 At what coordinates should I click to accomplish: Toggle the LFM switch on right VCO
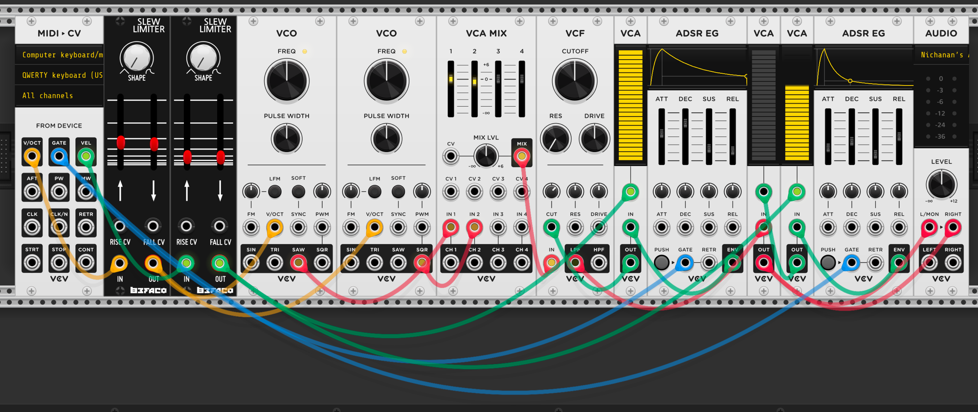(375, 192)
